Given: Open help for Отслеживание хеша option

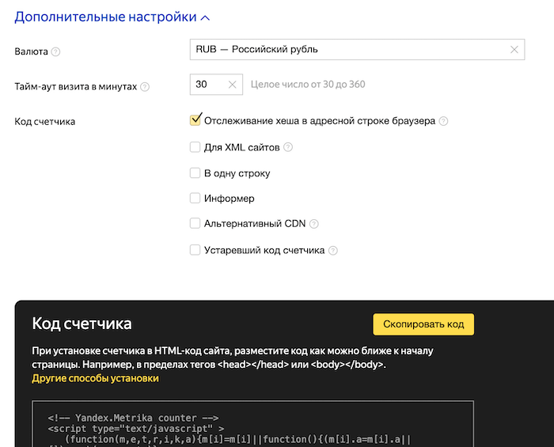Looking at the screenshot, I should (x=443, y=122).
